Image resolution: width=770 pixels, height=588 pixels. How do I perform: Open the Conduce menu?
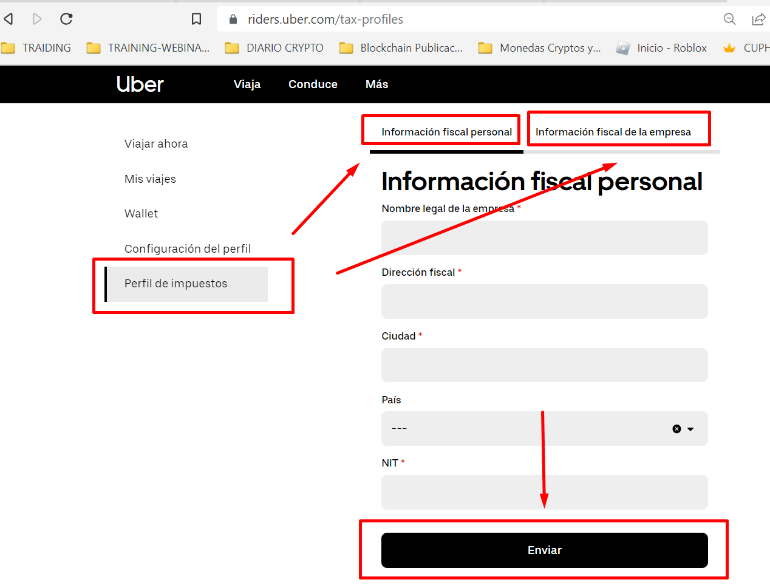313,84
